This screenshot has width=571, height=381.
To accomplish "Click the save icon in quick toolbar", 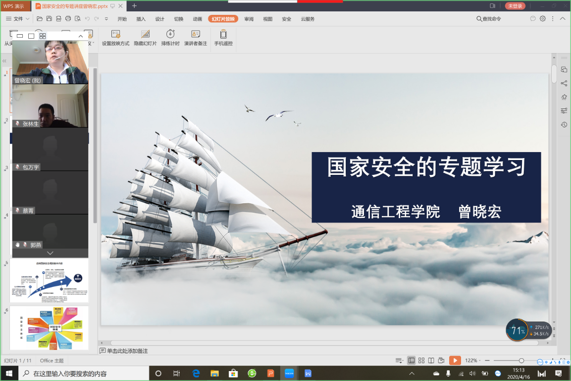I will pyautogui.click(x=49, y=19).
